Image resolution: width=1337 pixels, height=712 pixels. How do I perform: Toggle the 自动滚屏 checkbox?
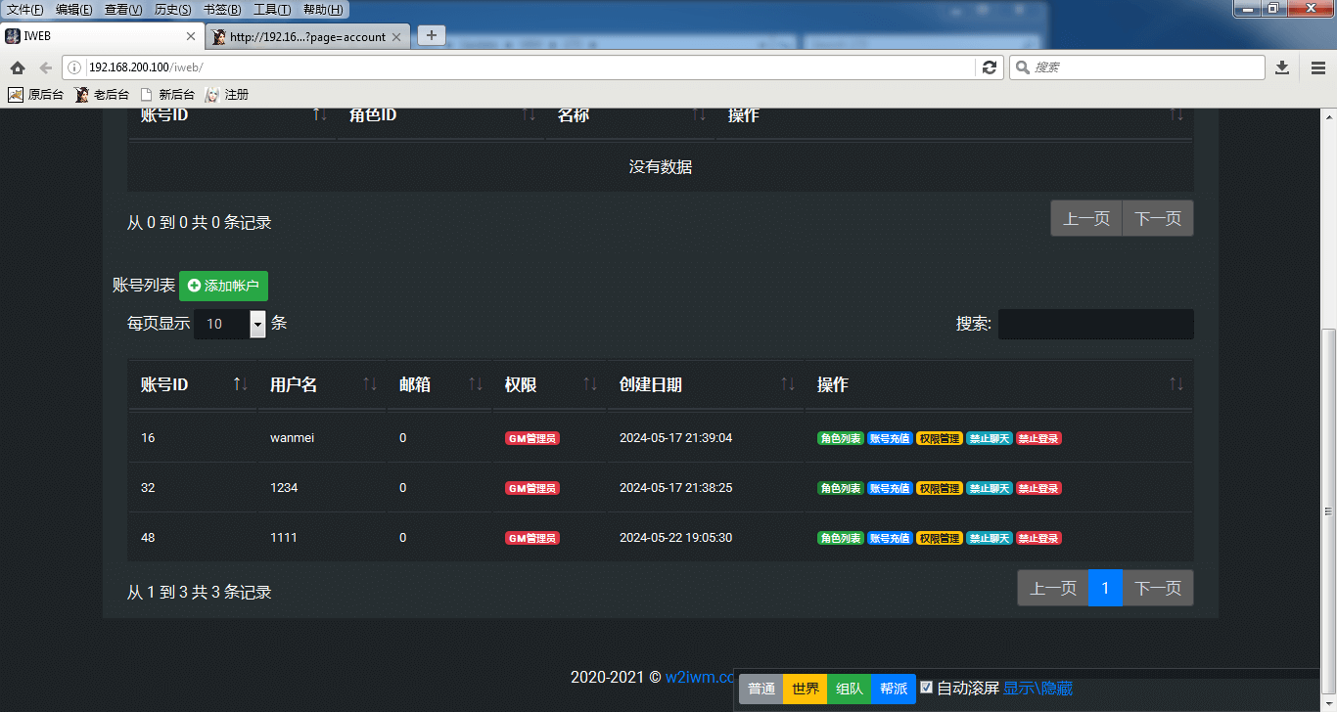[926, 688]
